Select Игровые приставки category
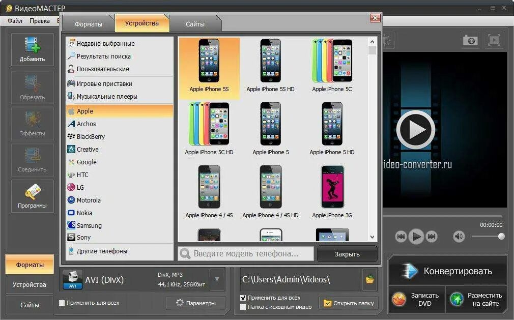This screenshot has width=514, height=320. [x=119, y=83]
